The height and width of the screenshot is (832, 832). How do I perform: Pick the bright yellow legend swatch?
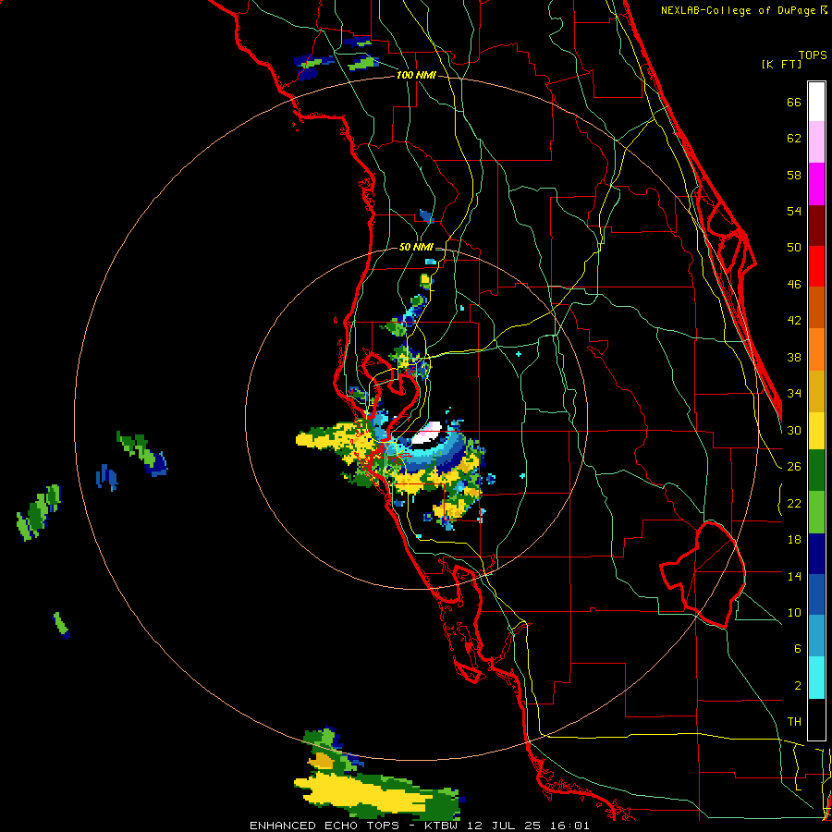(816, 431)
